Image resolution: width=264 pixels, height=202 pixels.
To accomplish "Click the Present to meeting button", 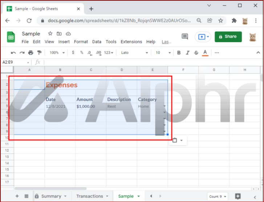I will [203, 37].
